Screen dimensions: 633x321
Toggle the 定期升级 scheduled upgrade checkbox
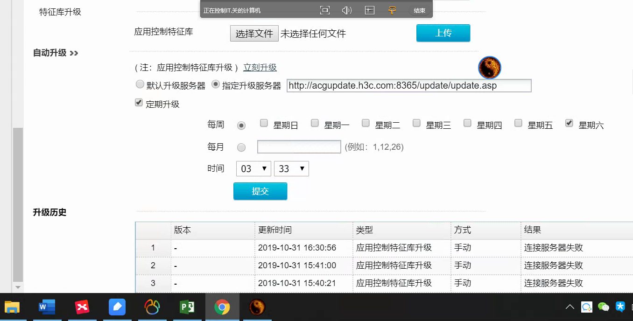[x=139, y=103]
